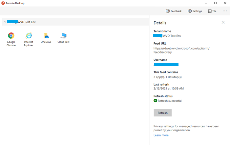
Task: Open Settings from the gear icon
Action: tap(195, 11)
